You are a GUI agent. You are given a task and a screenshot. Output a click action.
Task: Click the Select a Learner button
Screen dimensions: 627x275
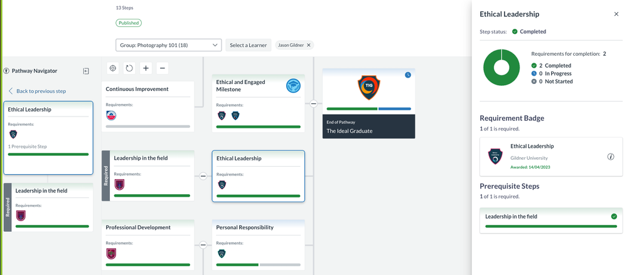pos(248,45)
